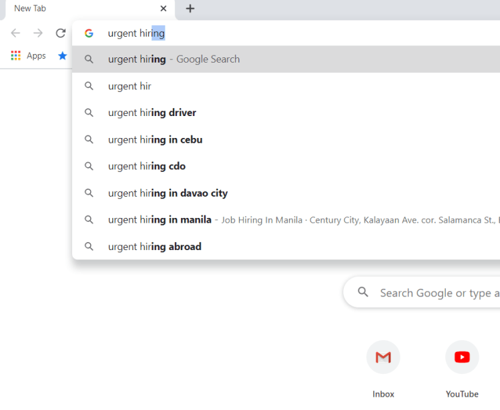The width and height of the screenshot is (500, 410).
Task: Select 'urgent hiring in manila' suggestion
Action: (x=160, y=220)
